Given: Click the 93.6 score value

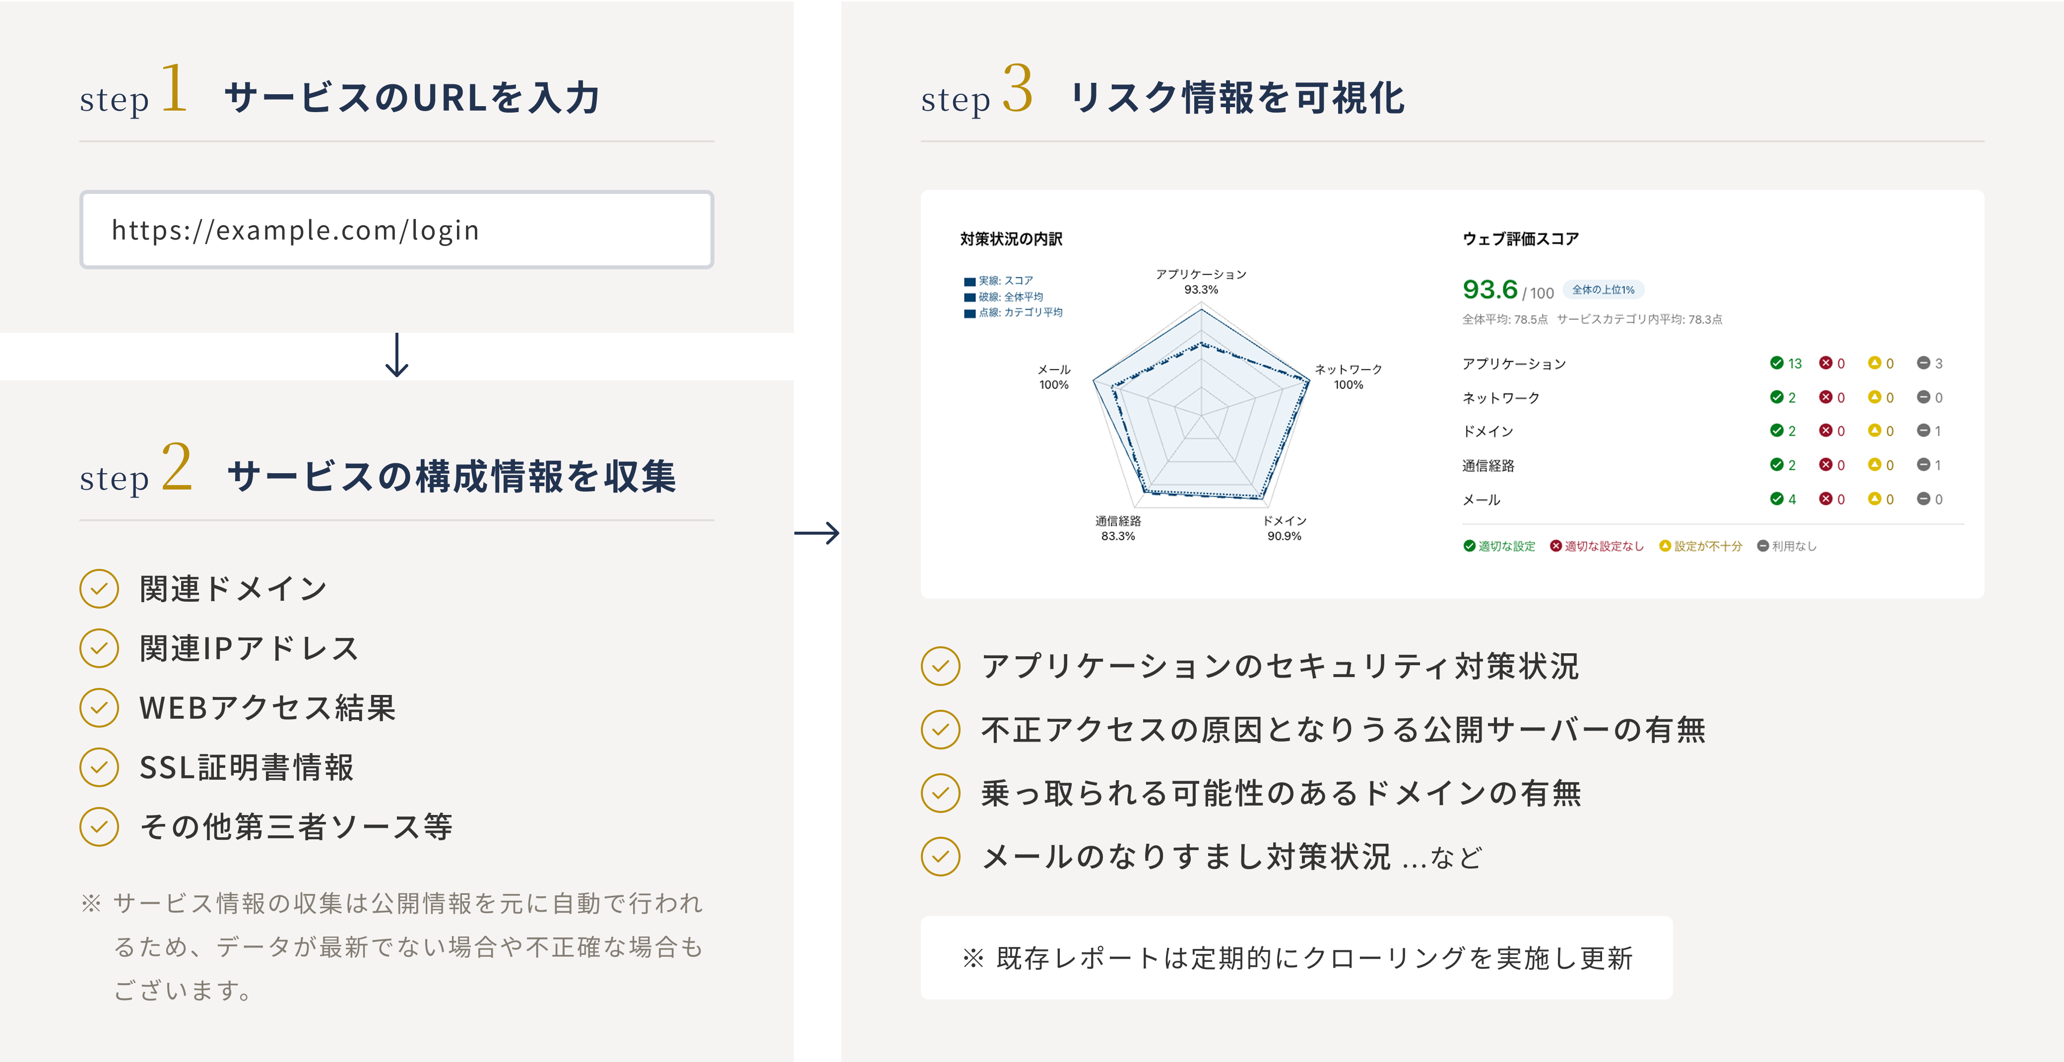Looking at the screenshot, I should pos(1489,289).
